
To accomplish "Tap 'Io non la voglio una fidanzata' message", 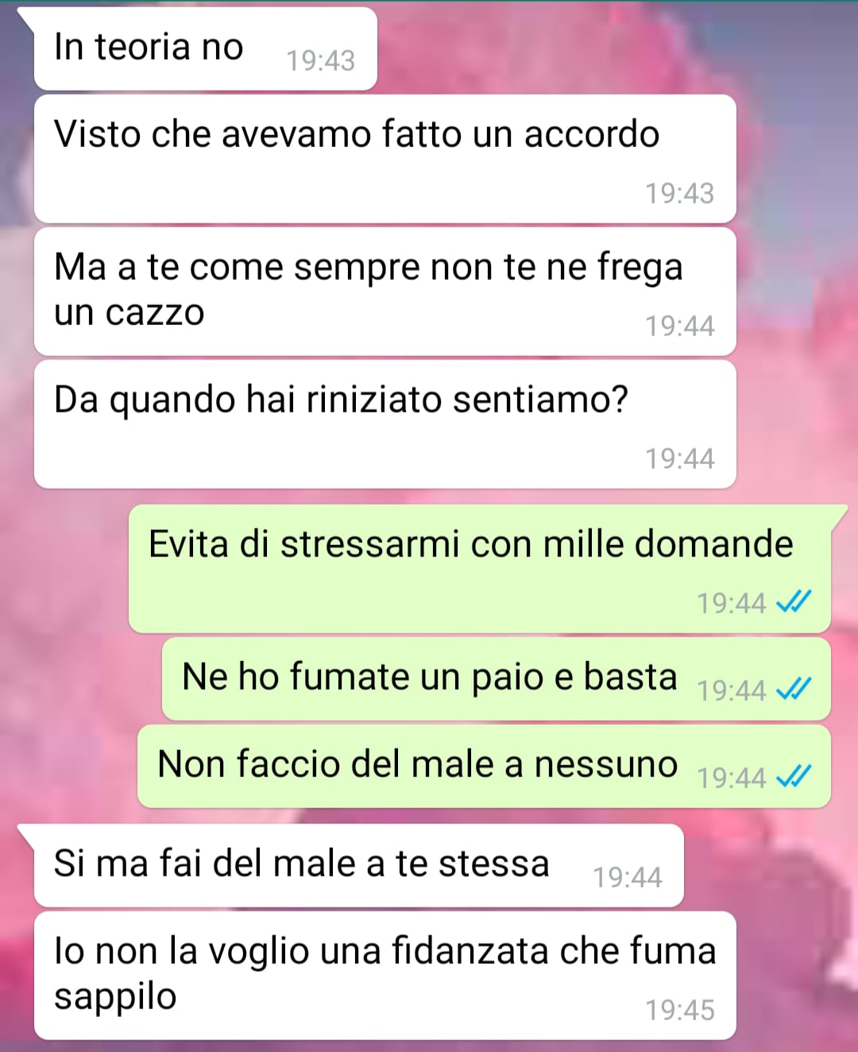I will click(385, 976).
